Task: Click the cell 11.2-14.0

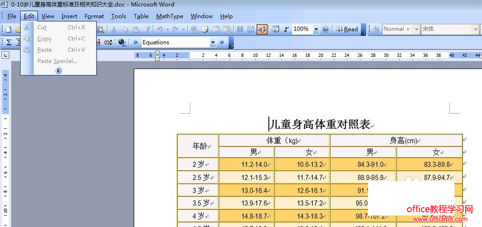Action: pyautogui.click(x=246, y=164)
